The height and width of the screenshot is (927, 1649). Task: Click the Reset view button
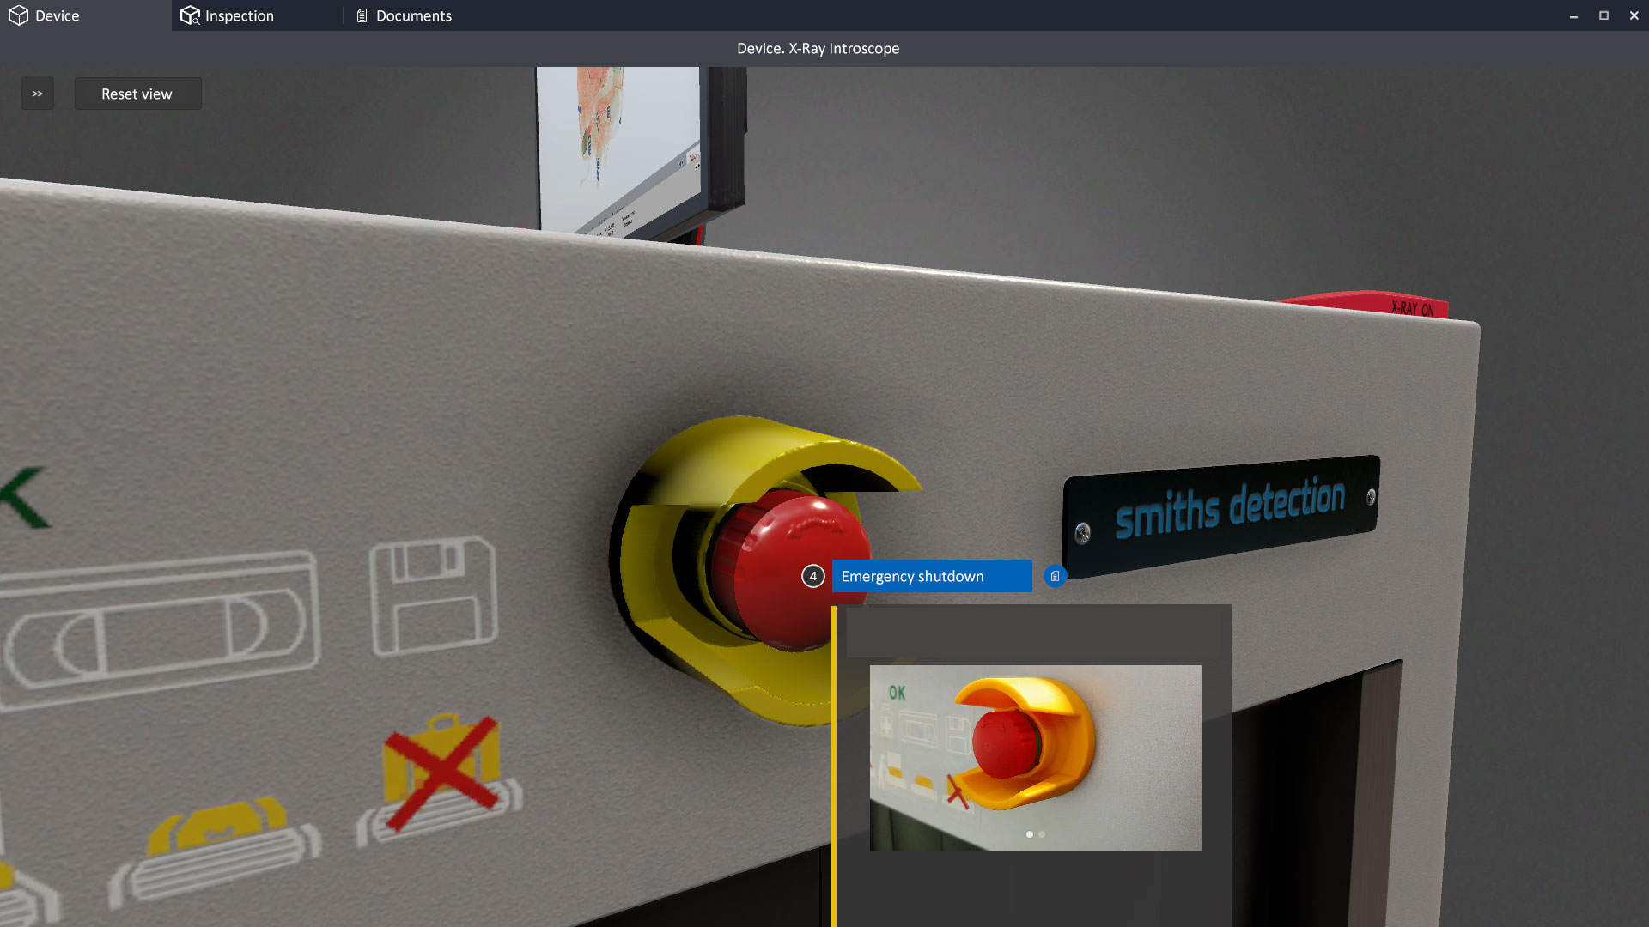(x=137, y=94)
